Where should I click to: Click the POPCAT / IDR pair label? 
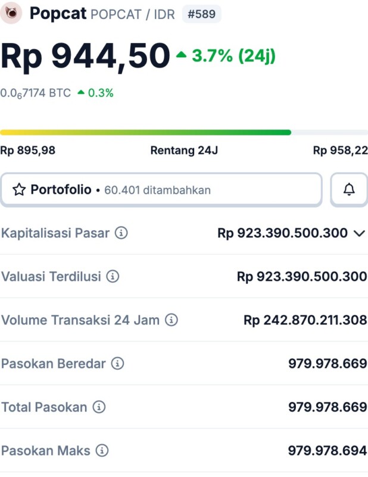click(133, 14)
